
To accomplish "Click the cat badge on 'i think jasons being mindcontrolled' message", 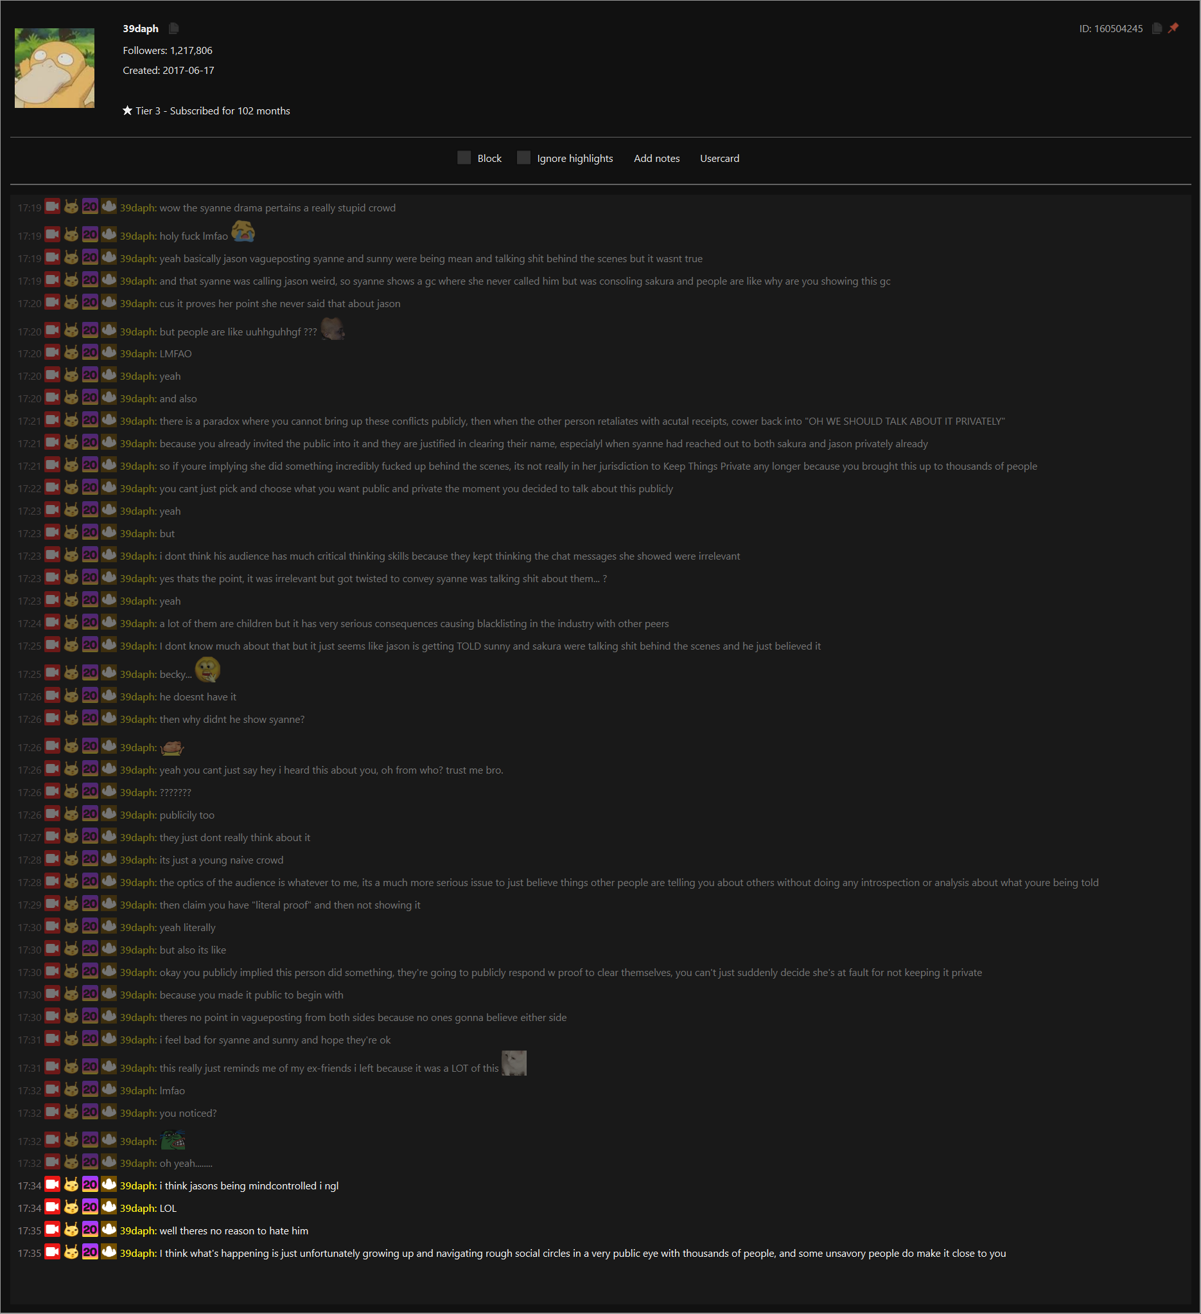I will click(71, 1185).
